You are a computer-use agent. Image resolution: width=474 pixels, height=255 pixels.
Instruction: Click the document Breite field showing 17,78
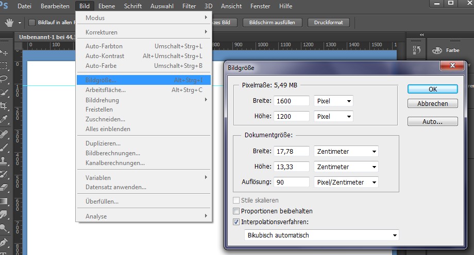point(292,152)
